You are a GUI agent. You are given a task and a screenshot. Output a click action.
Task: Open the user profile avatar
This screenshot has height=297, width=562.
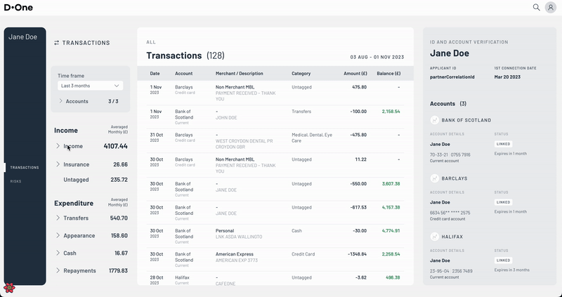[550, 8]
